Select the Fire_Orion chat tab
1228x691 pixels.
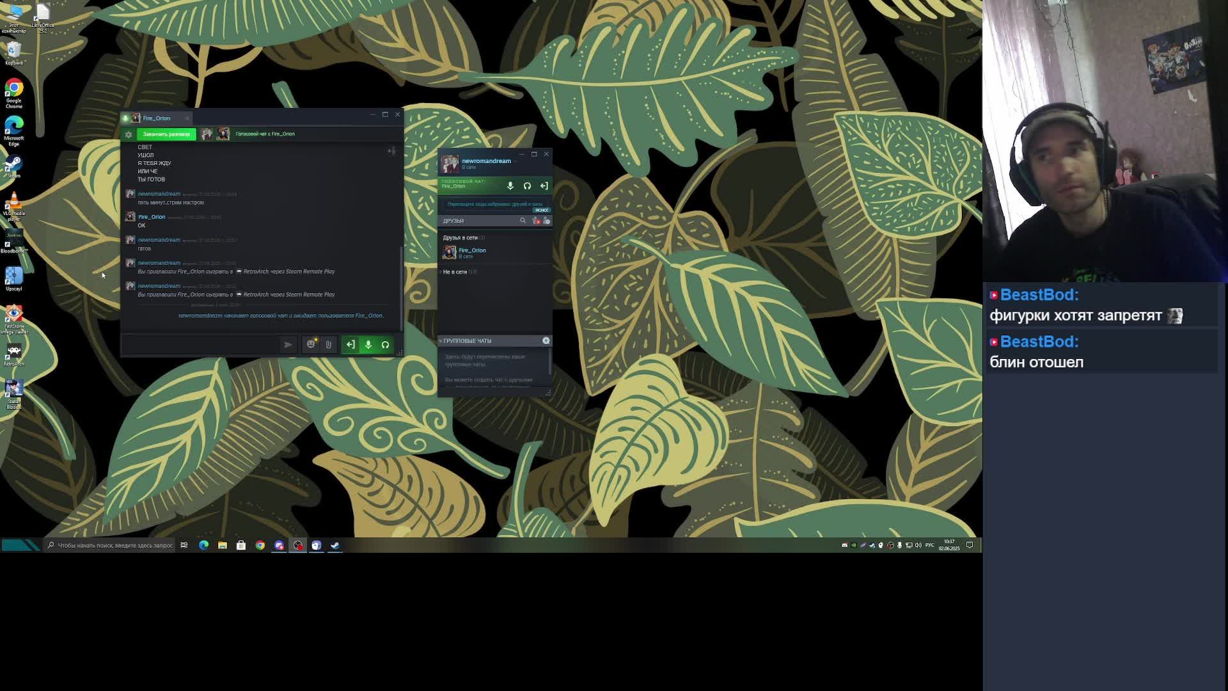[x=156, y=118]
